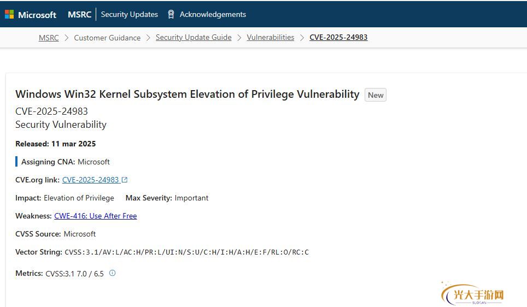The height and width of the screenshot is (307, 527).
Task: Open MSRC in the top header
Action: coord(79,15)
